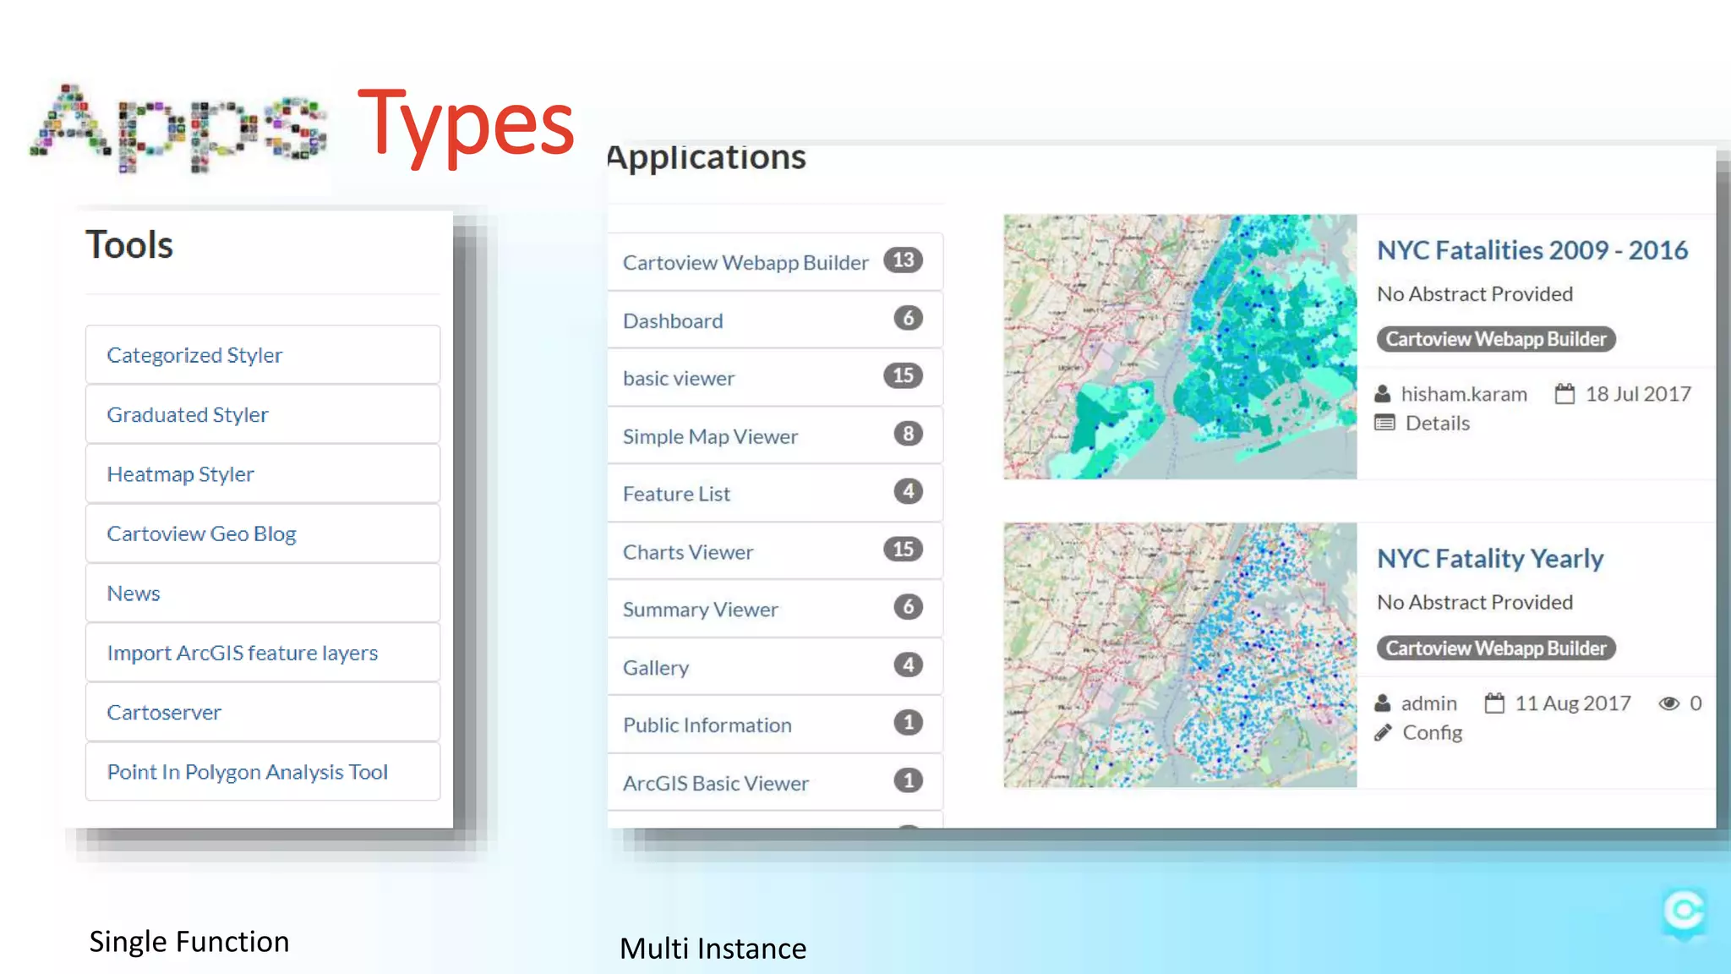Open the NYC Fatality Yearly title link
1731x974 pixels.
pyautogui.click(x=1489, y=559)
